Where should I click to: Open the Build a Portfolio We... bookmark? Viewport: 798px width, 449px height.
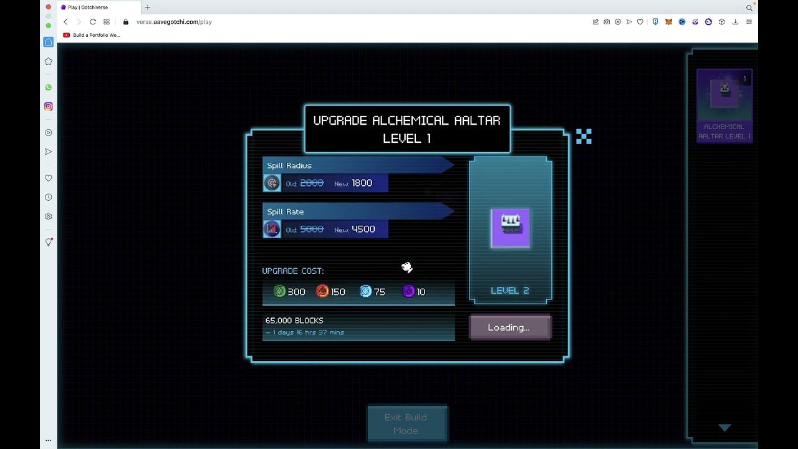click(x=92, y=35)
